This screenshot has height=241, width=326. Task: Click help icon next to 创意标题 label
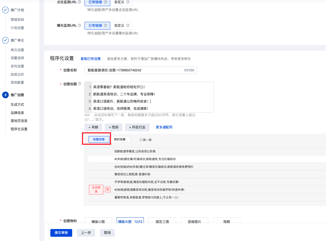(x=79, y=84)
